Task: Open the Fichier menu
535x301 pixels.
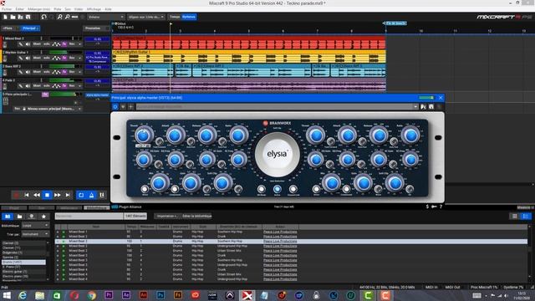Action: (7, 9)
